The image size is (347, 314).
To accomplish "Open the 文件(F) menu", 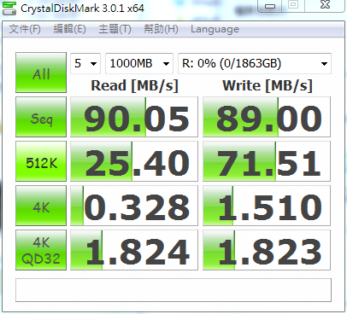I will 25,29.
